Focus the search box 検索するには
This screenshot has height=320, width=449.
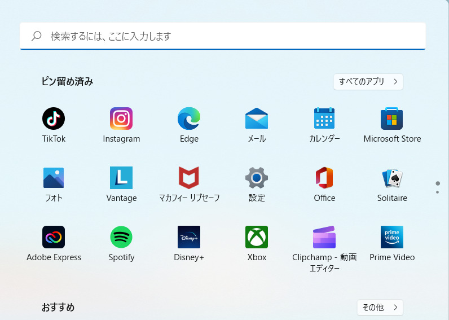click(223, 36)
